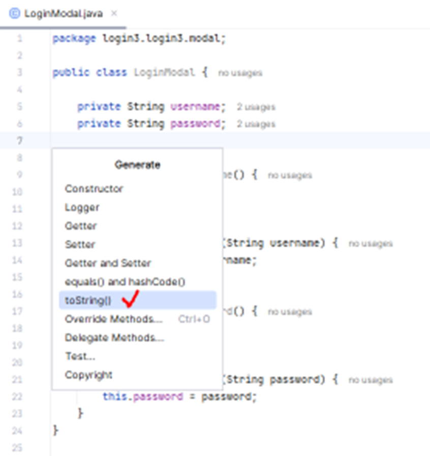
Task: Click no usages hint next to LoginModal class
Action: pyautogui.click(x=240, y=73)
